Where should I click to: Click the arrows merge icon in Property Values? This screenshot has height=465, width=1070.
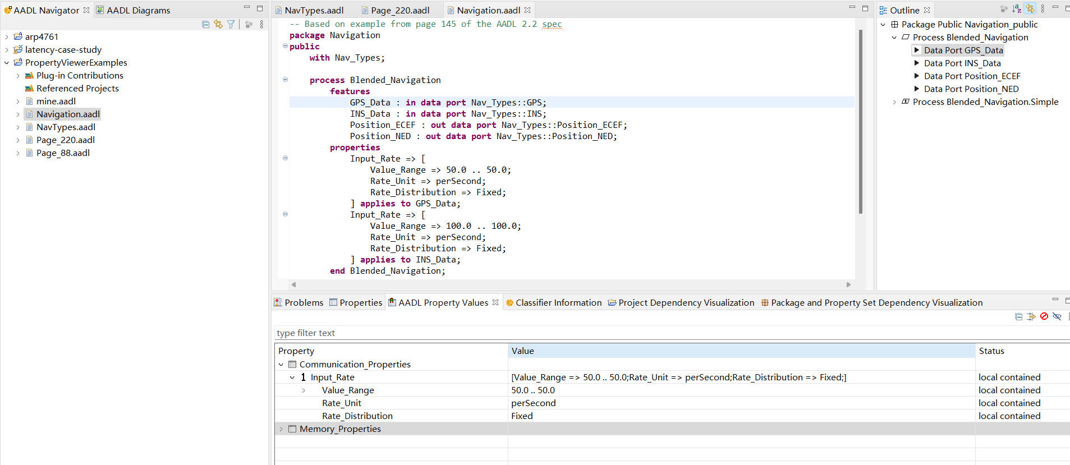pyautogui.click(x=1031, y=317)
